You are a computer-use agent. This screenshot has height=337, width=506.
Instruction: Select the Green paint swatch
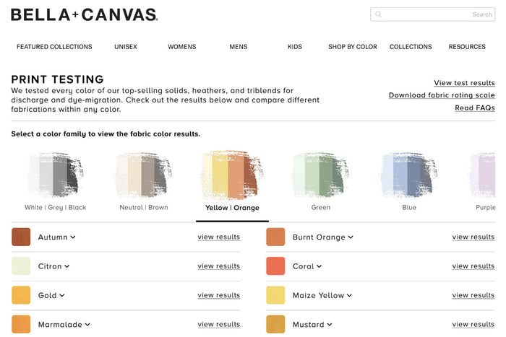[x=320, y=175]
